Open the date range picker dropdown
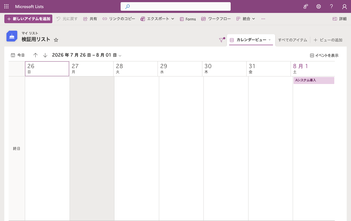Screen dimensions: 351x221 point(87,55)
